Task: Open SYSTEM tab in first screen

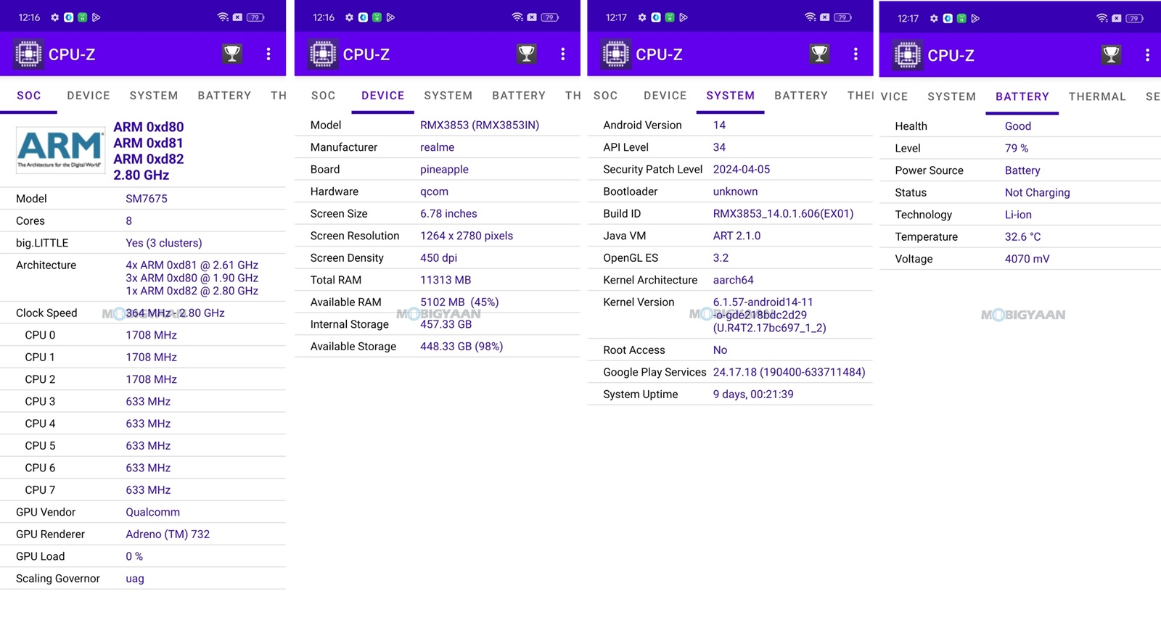Action: 154,96
